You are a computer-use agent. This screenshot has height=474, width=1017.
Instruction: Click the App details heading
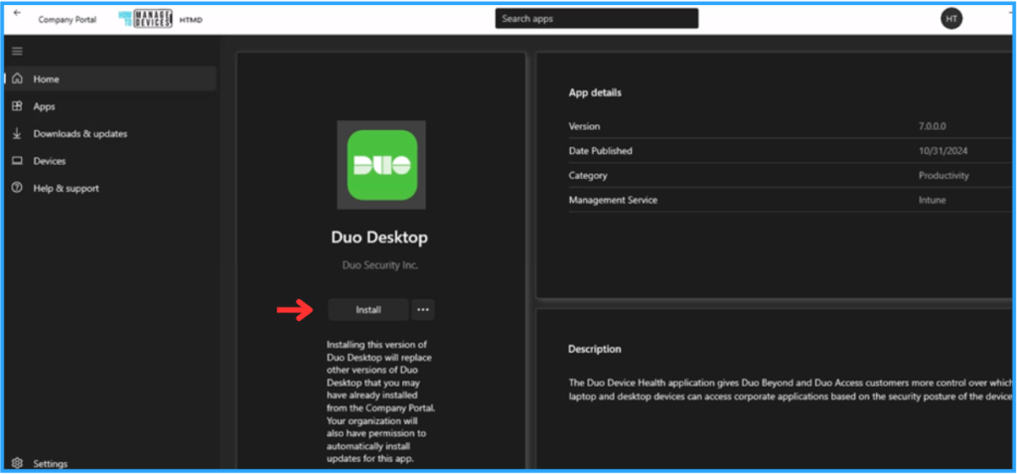pyautogui.click(x=595, y=92)
